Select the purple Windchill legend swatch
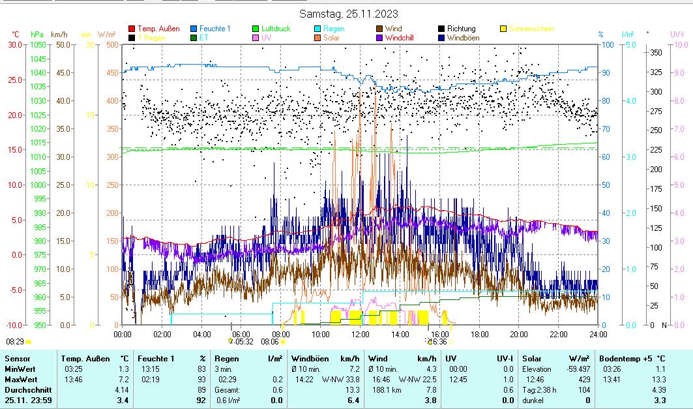This screenshot has height=409, width=693. (379, 38)
